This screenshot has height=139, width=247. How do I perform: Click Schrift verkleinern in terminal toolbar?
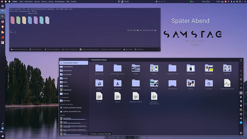(70, 49)
